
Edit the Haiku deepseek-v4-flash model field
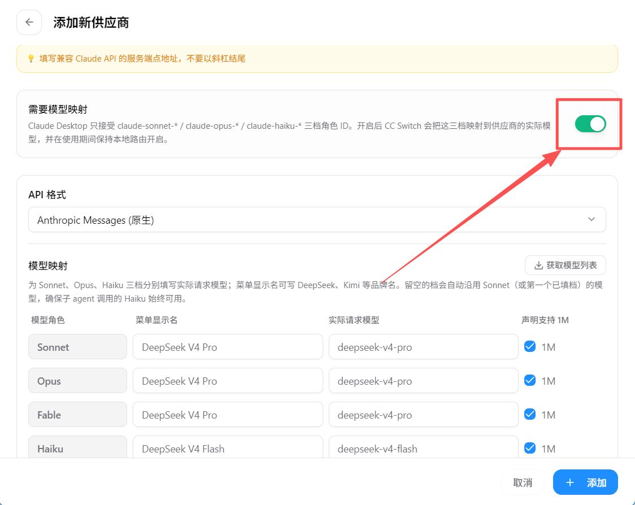424,447
